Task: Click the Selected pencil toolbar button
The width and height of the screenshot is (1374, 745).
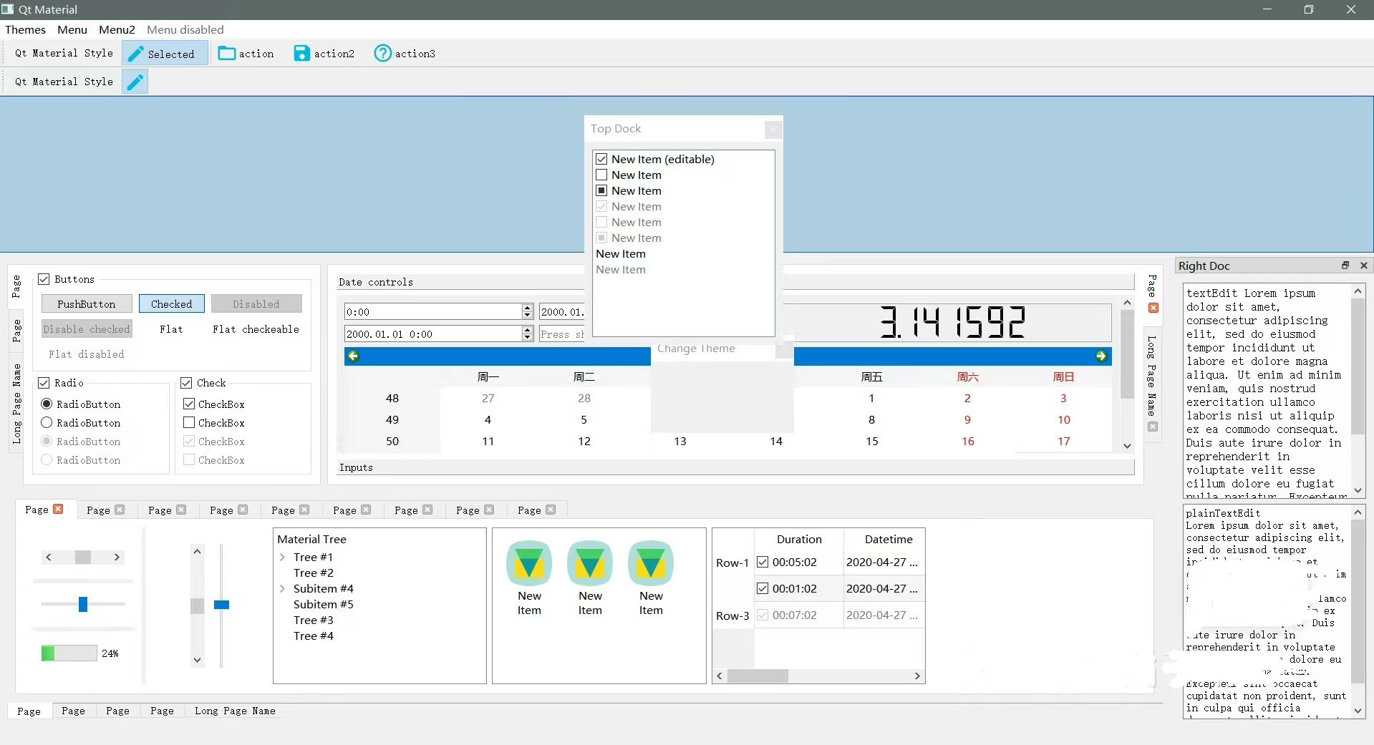Action: point(165,54)
